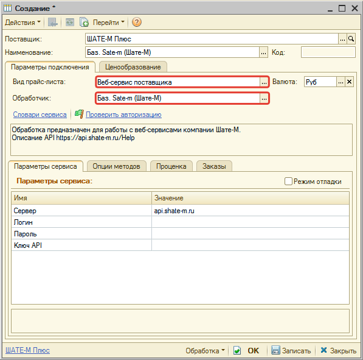Confirm with the OK button
Screen dimensions: 363x360
(254, 350)
